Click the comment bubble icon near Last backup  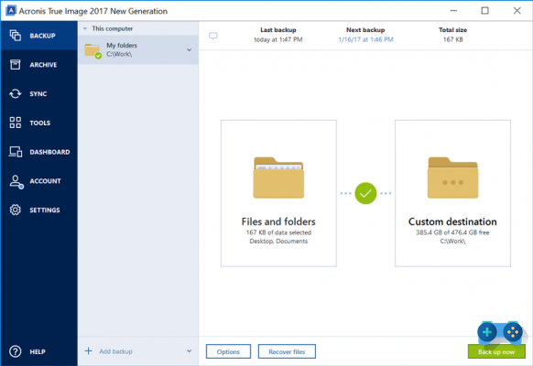click(x=213, y=36)
